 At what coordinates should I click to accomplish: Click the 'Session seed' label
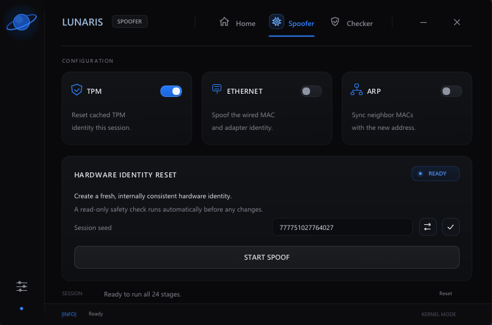pyautogui.click(x=93, y=228)
